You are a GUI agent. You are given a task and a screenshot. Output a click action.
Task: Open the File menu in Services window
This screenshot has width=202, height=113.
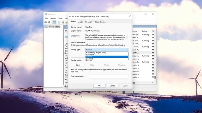[x=46, y=18]
